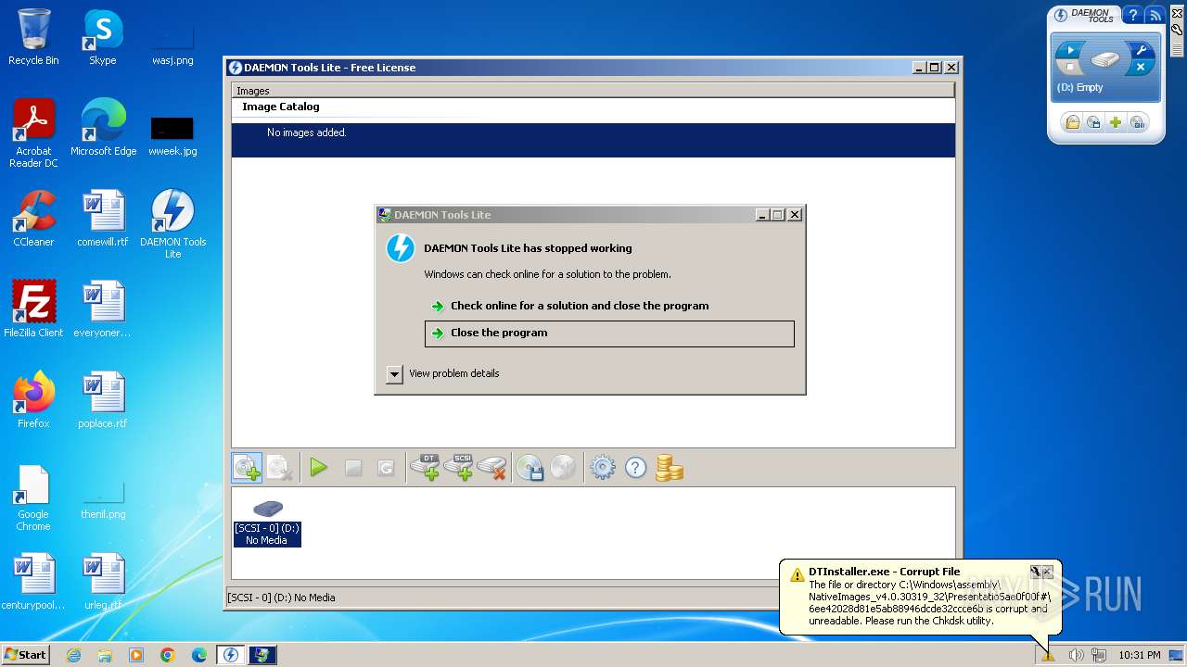
Task: Add a DT virtual drive
Action: [x=426, y=468]
